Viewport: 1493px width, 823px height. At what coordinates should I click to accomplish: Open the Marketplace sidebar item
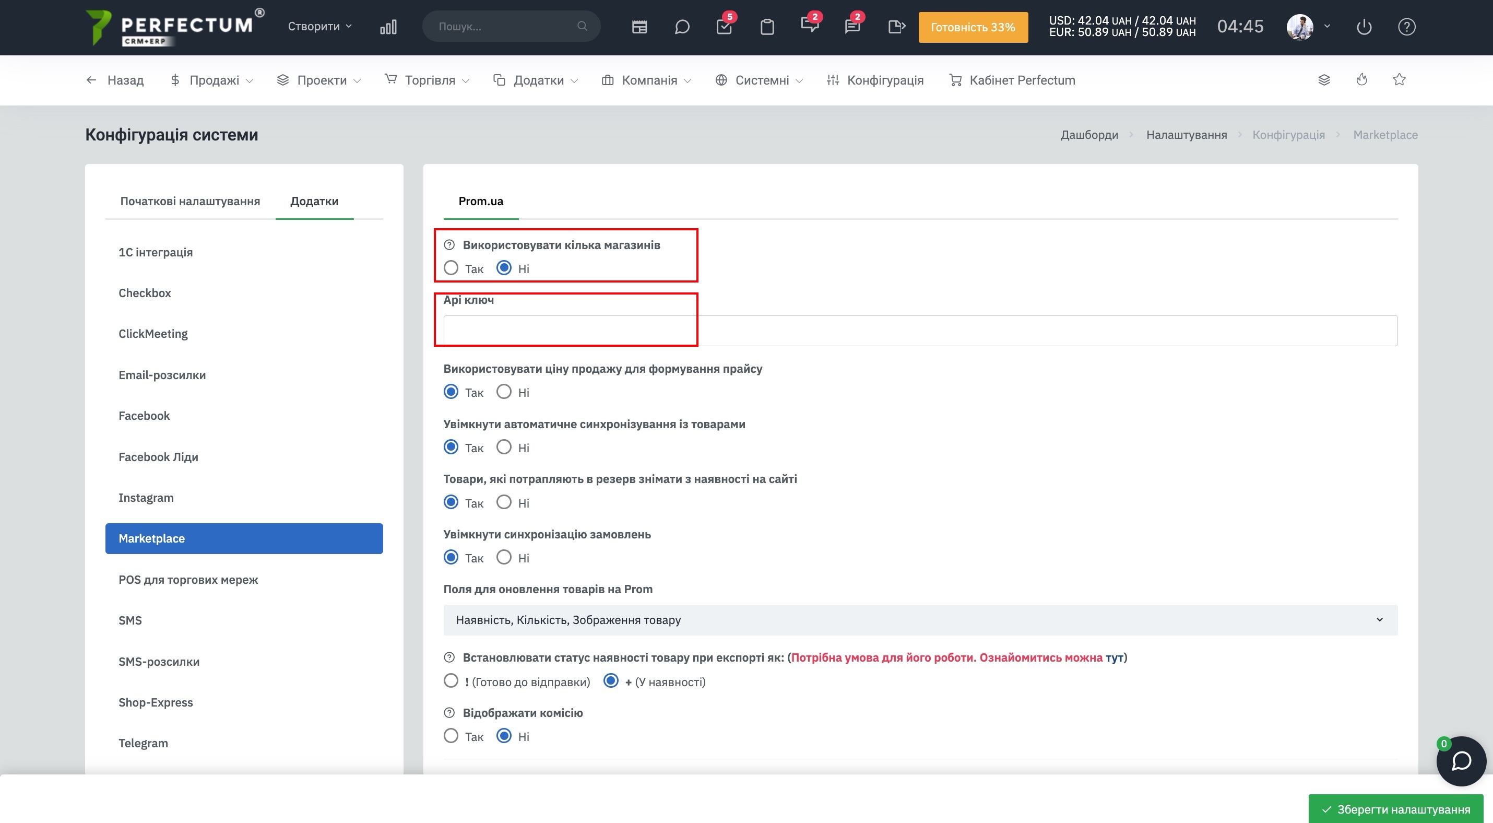point(244,538)
